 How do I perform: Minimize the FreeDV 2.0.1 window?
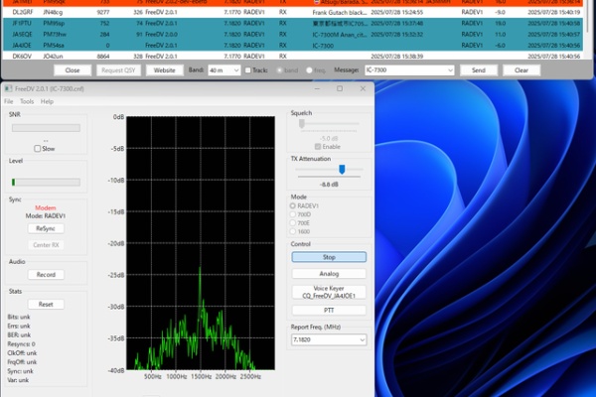click(317, 88)
